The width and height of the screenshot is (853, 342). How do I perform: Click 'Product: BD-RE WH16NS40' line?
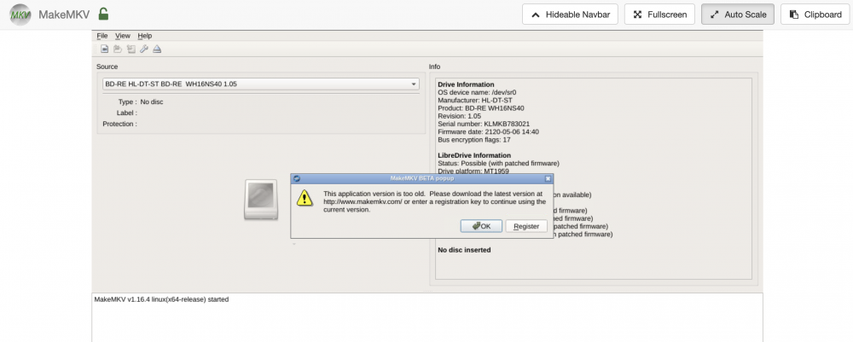pos(481,108)
